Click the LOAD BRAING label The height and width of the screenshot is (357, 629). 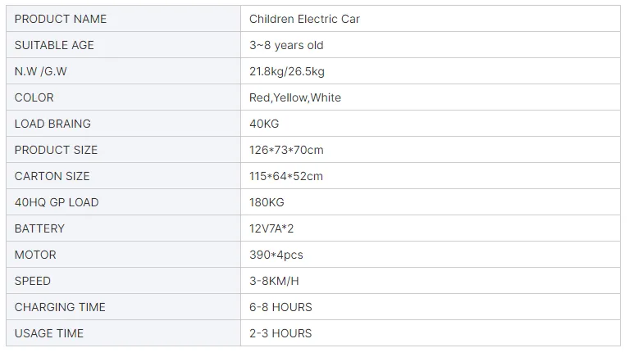(52, 124)
